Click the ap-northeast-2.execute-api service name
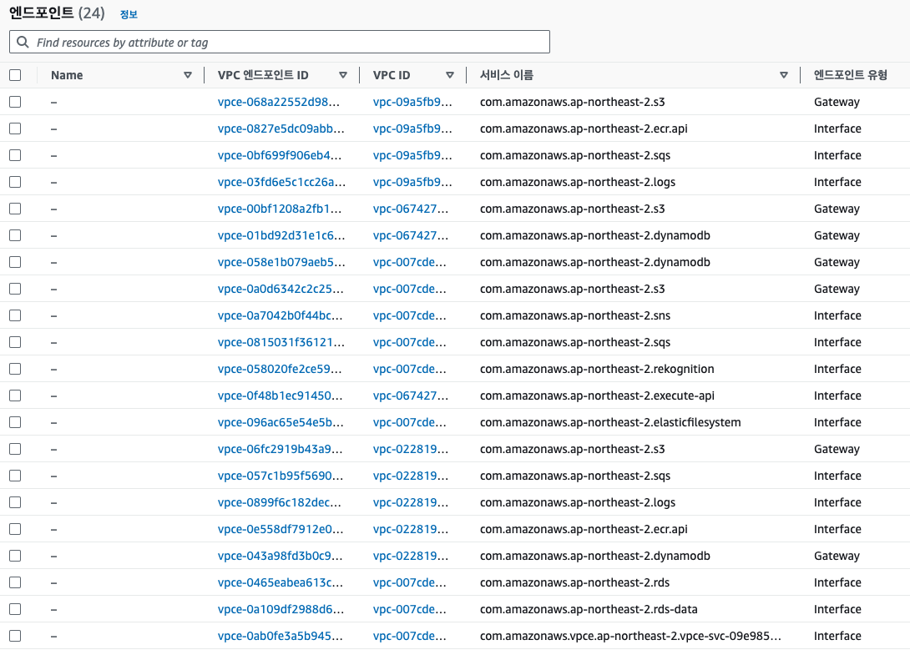Viewport: 910px width, 655px height. [x=597, y=396]
